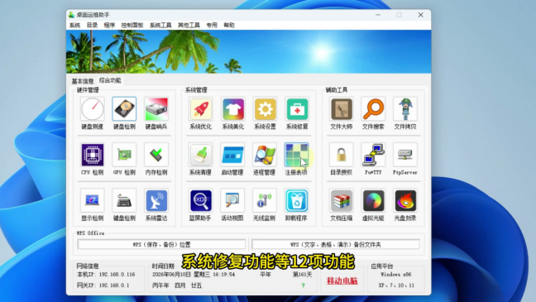Open the 系统修复 first-aid icon
The image size is (536, 302).
297,109
